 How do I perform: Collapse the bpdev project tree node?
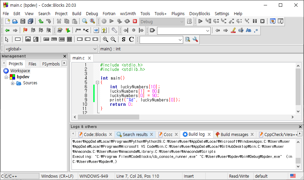point(6,77)
